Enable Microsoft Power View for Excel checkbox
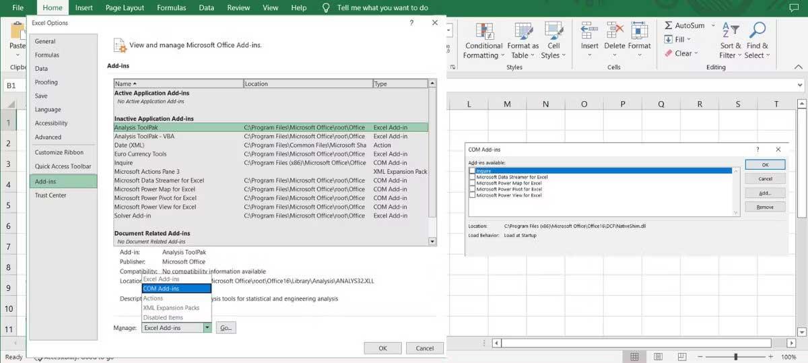The image size is (808, 363). [x=472, y=195]
